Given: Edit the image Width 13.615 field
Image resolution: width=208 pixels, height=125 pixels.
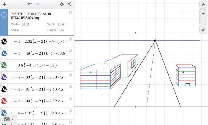Looking at the screenshot, I should (62, 24).
